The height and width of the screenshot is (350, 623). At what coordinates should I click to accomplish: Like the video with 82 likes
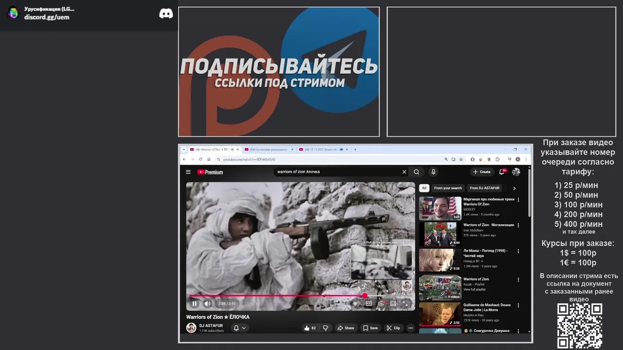310,328
